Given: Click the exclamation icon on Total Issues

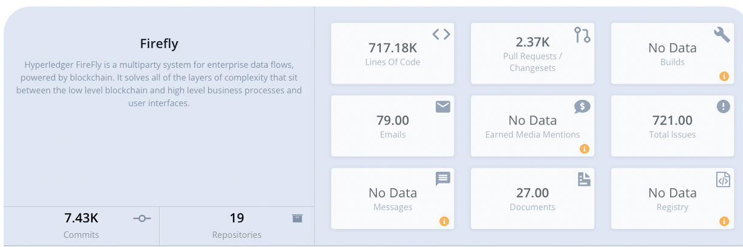Looking at the screenshot, I should (x=723, y=107).
